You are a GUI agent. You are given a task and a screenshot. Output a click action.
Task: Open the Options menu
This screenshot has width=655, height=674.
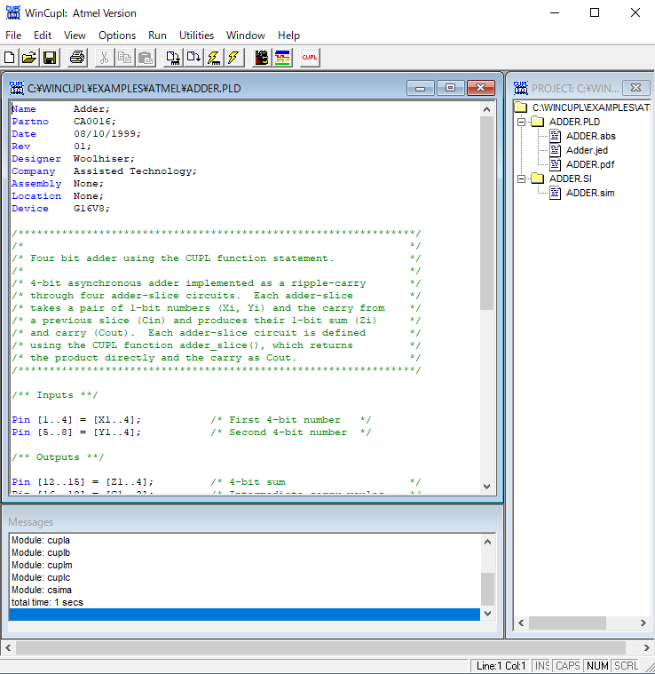117,36
